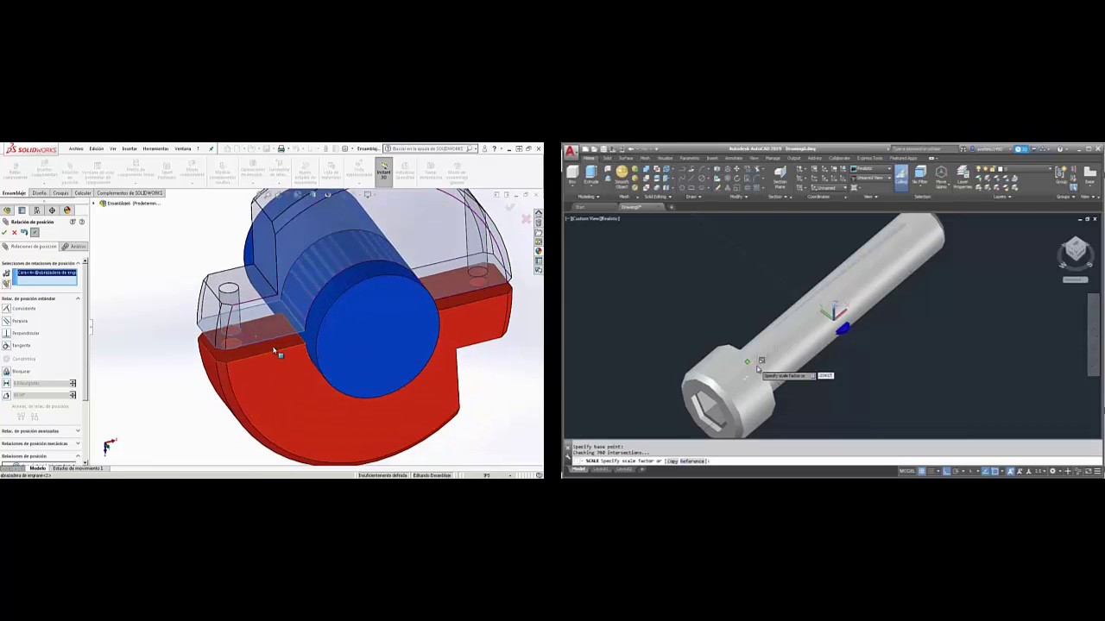Open the FeatureManager design tree icon tab
The image size is (1105, 621).
pyautogui.click(x=7, y=210)
